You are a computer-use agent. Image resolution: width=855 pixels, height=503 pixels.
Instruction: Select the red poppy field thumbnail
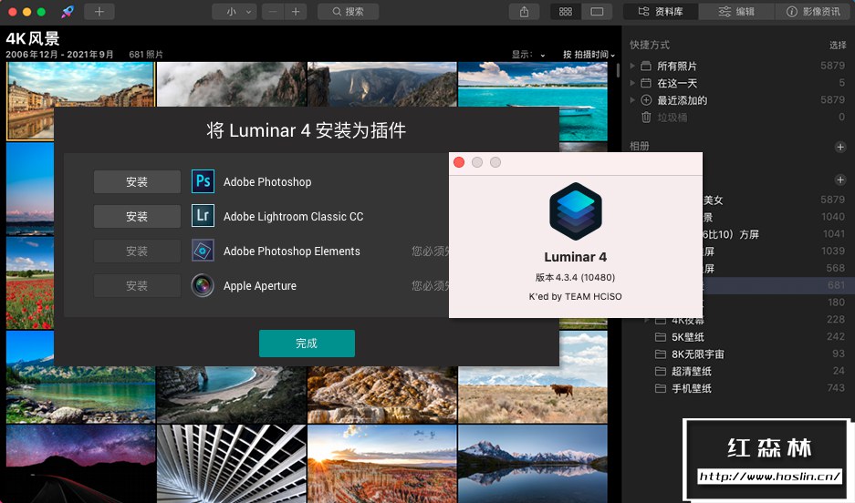pyautogui.click(x=30, y=282)
